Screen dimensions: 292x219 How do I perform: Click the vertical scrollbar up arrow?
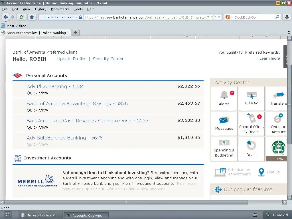(x=289, y=38)
